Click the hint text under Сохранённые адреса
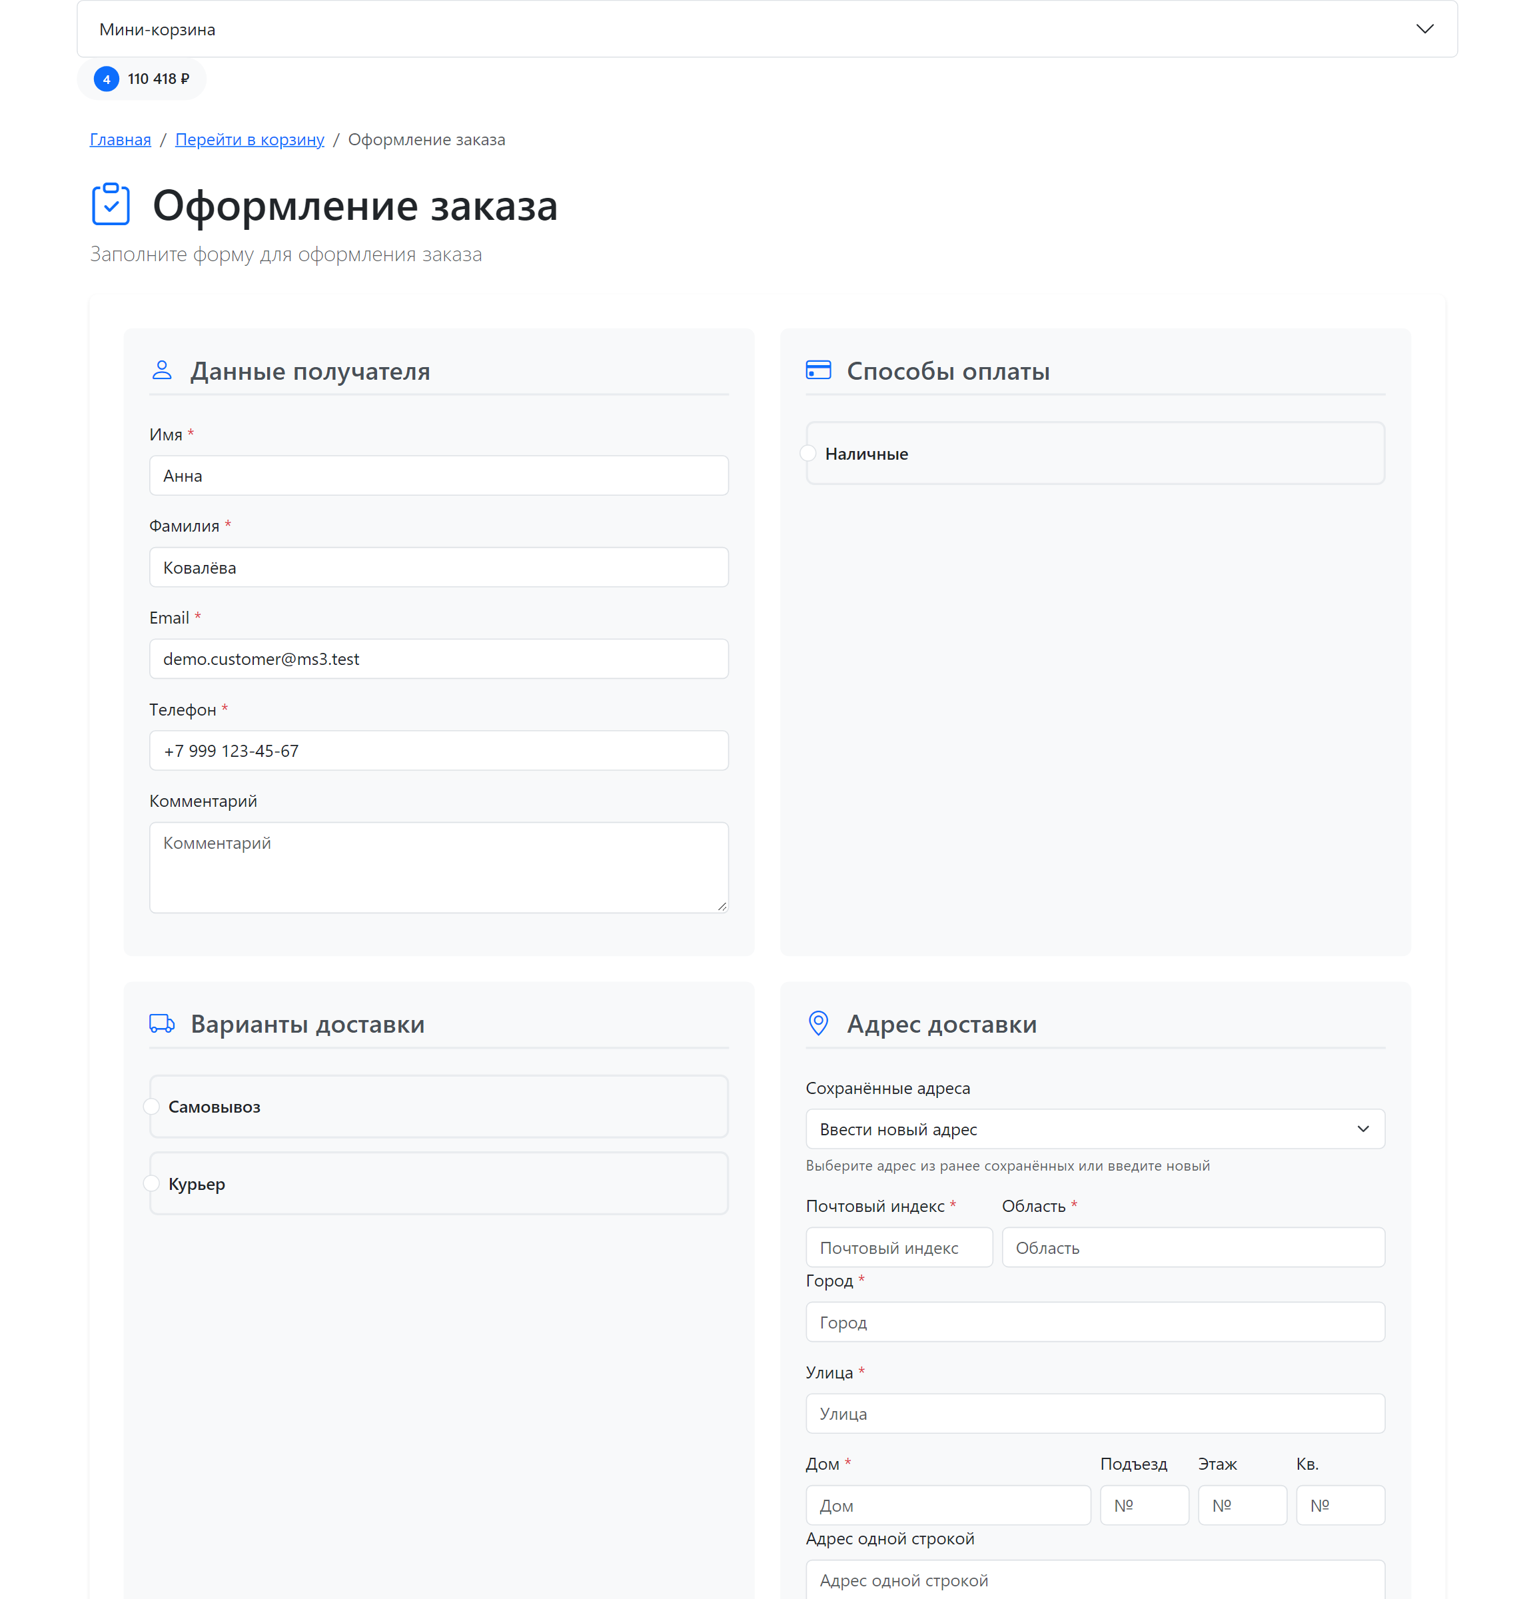 (x=1007, y=1166)
